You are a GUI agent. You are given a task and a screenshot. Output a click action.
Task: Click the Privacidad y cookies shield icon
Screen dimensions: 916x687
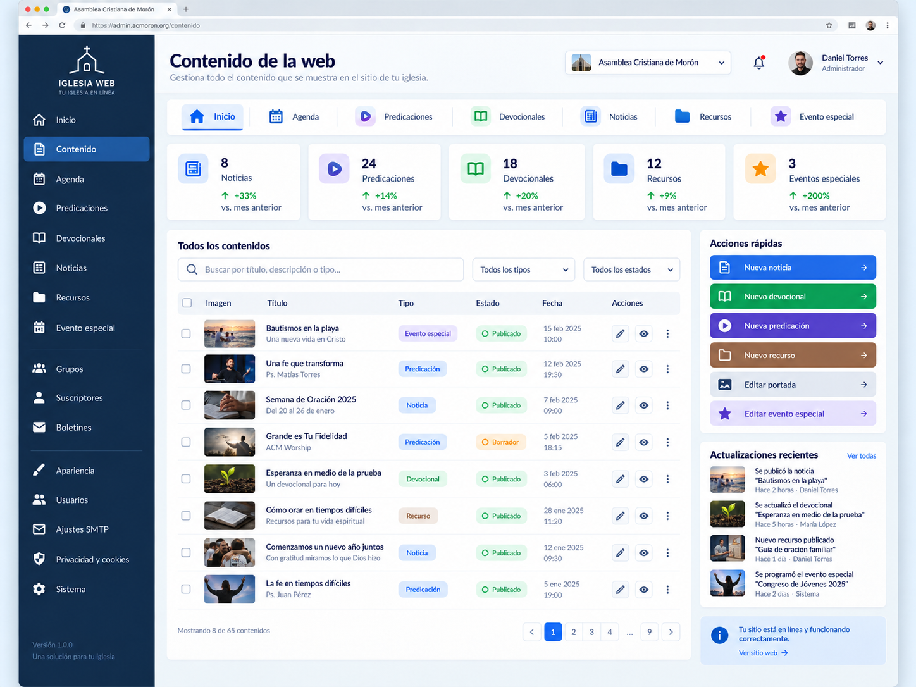[x=39, y=559]
